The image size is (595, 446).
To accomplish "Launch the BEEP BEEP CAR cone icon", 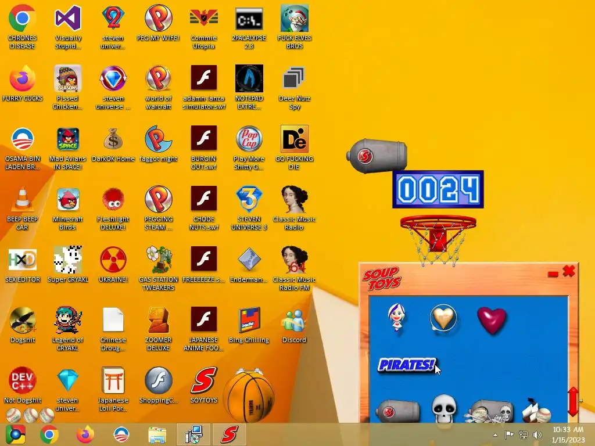I will tap(22, 208).
